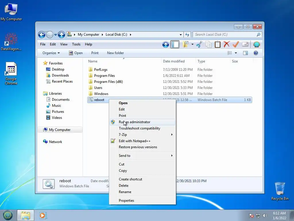The height and width of the screenshot is (221, 294).
Task: Open the DataWagon desktop shortcut
Action: pyautogui.click(x=11, y=42)
